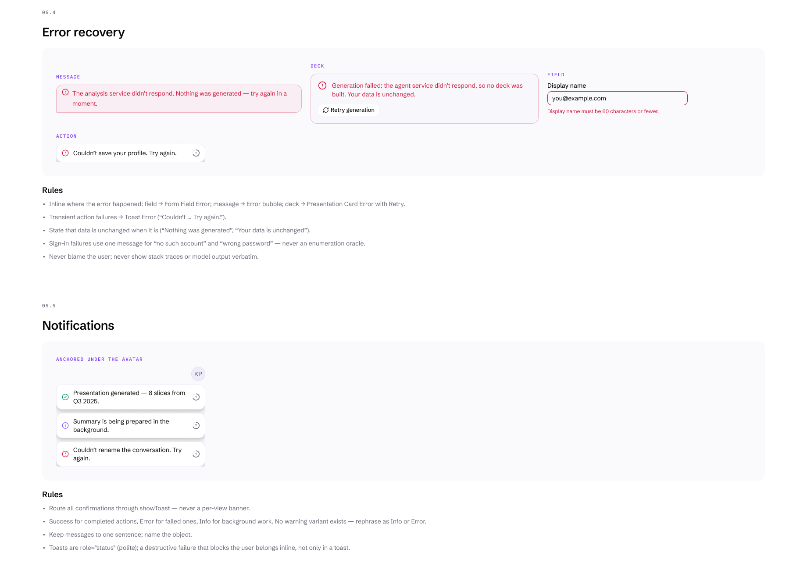This screenshot has width=807, height=584.
Task: Click the error icon on the rename conversation toast
Action: pyautogui.click(x=65, y=454)
